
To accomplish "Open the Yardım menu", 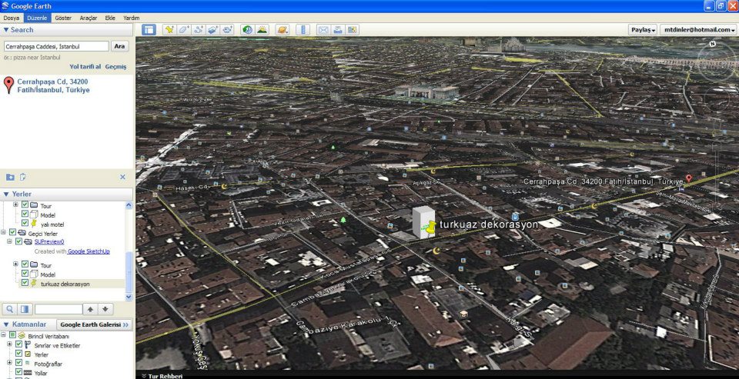I will (131, 18).
